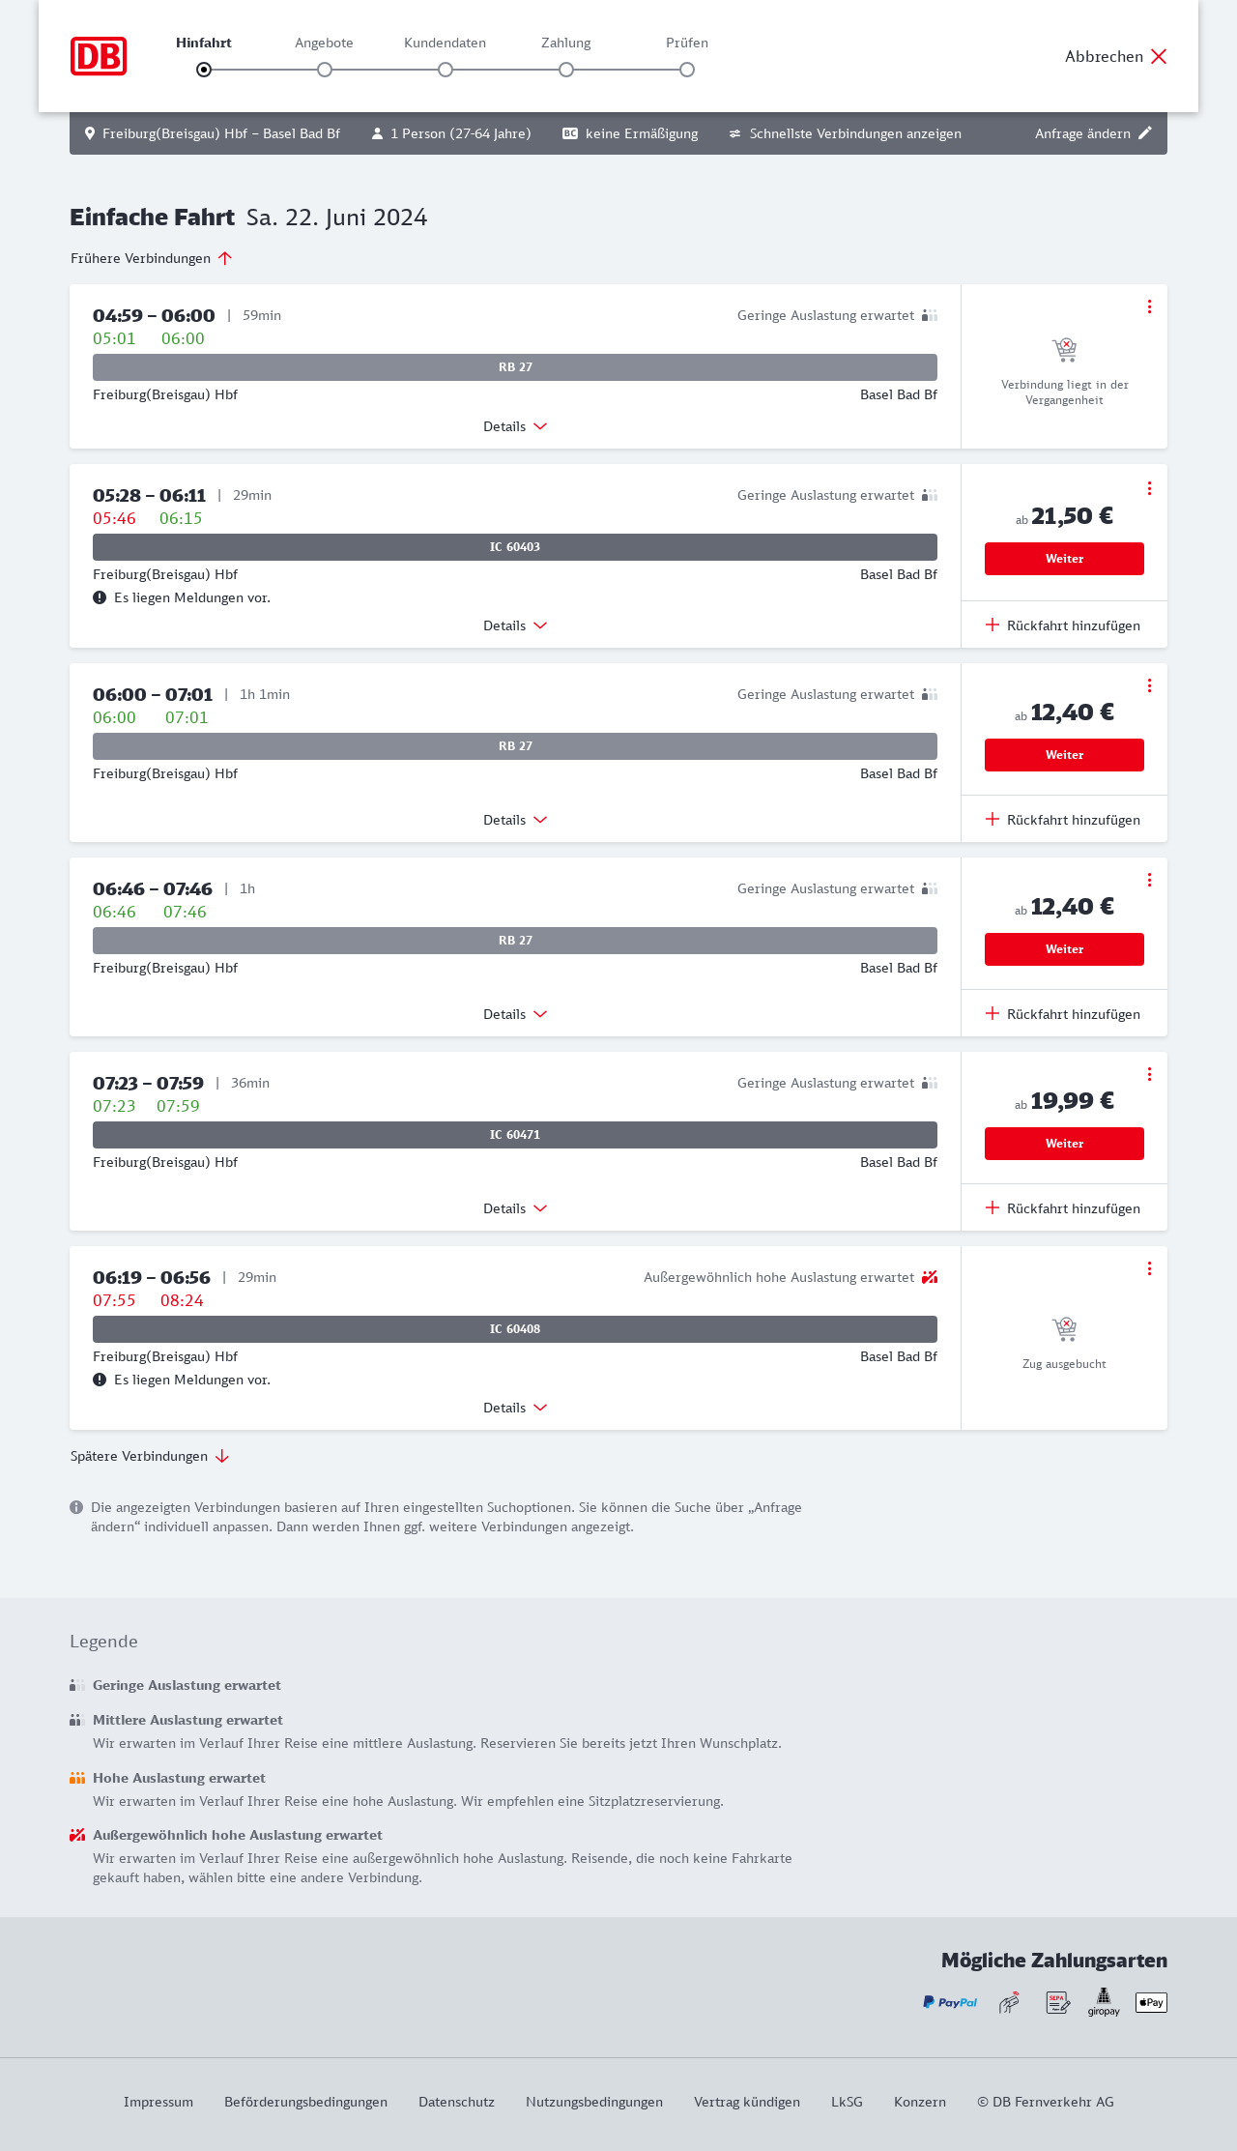Screen dimensions: 1237x2151
Task: Click the IC 60403 train bar
Action: pyautogui.click(x=515, y=547)
